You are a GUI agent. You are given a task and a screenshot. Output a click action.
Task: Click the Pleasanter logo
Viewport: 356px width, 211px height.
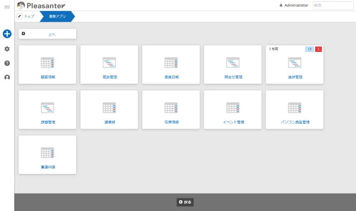click(41, 5)
